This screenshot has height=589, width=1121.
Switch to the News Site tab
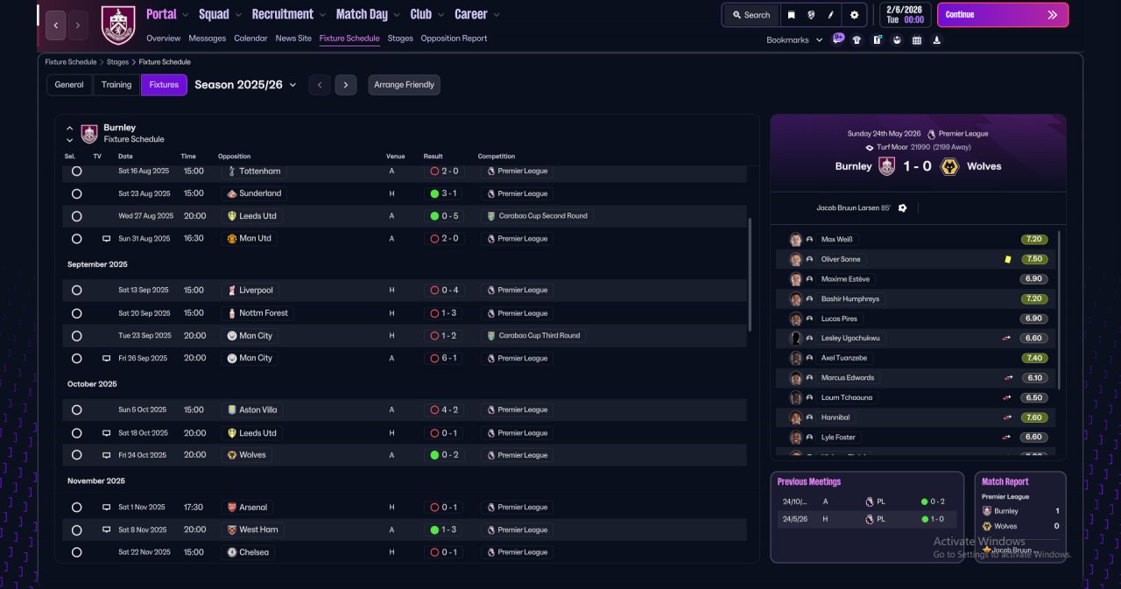[x=293, y=39]
